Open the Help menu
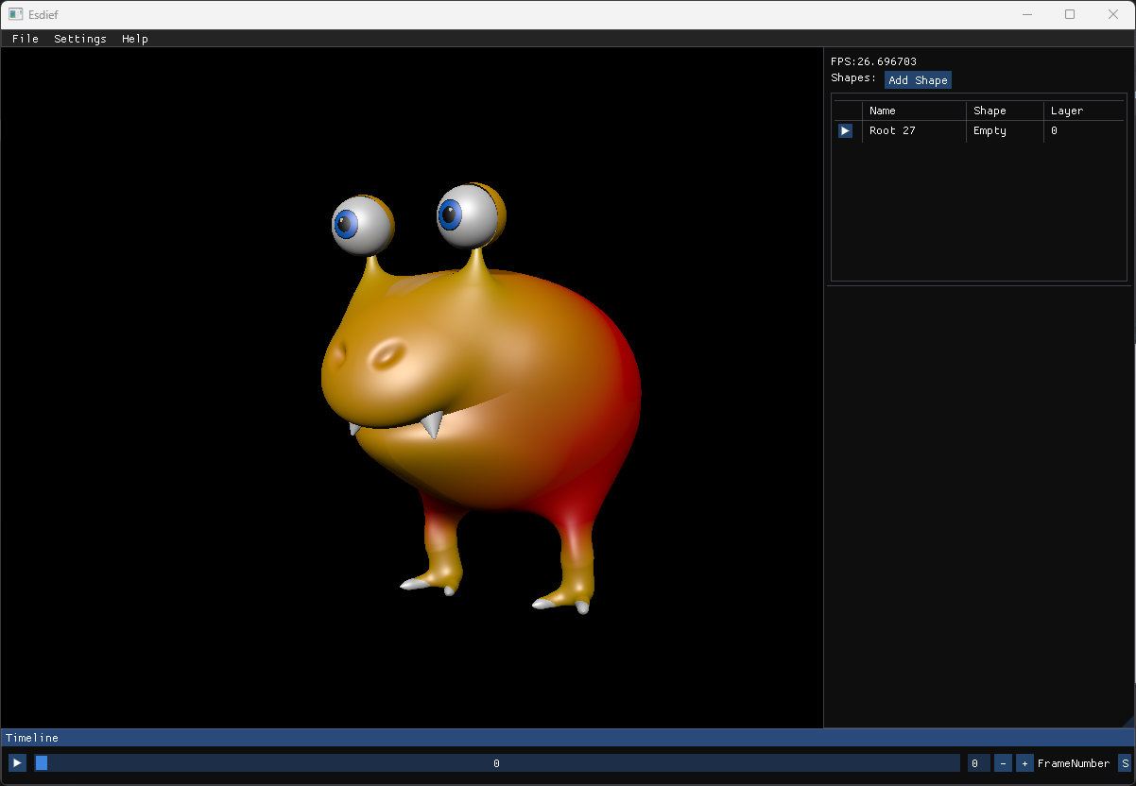 click(x=135, y=39)
